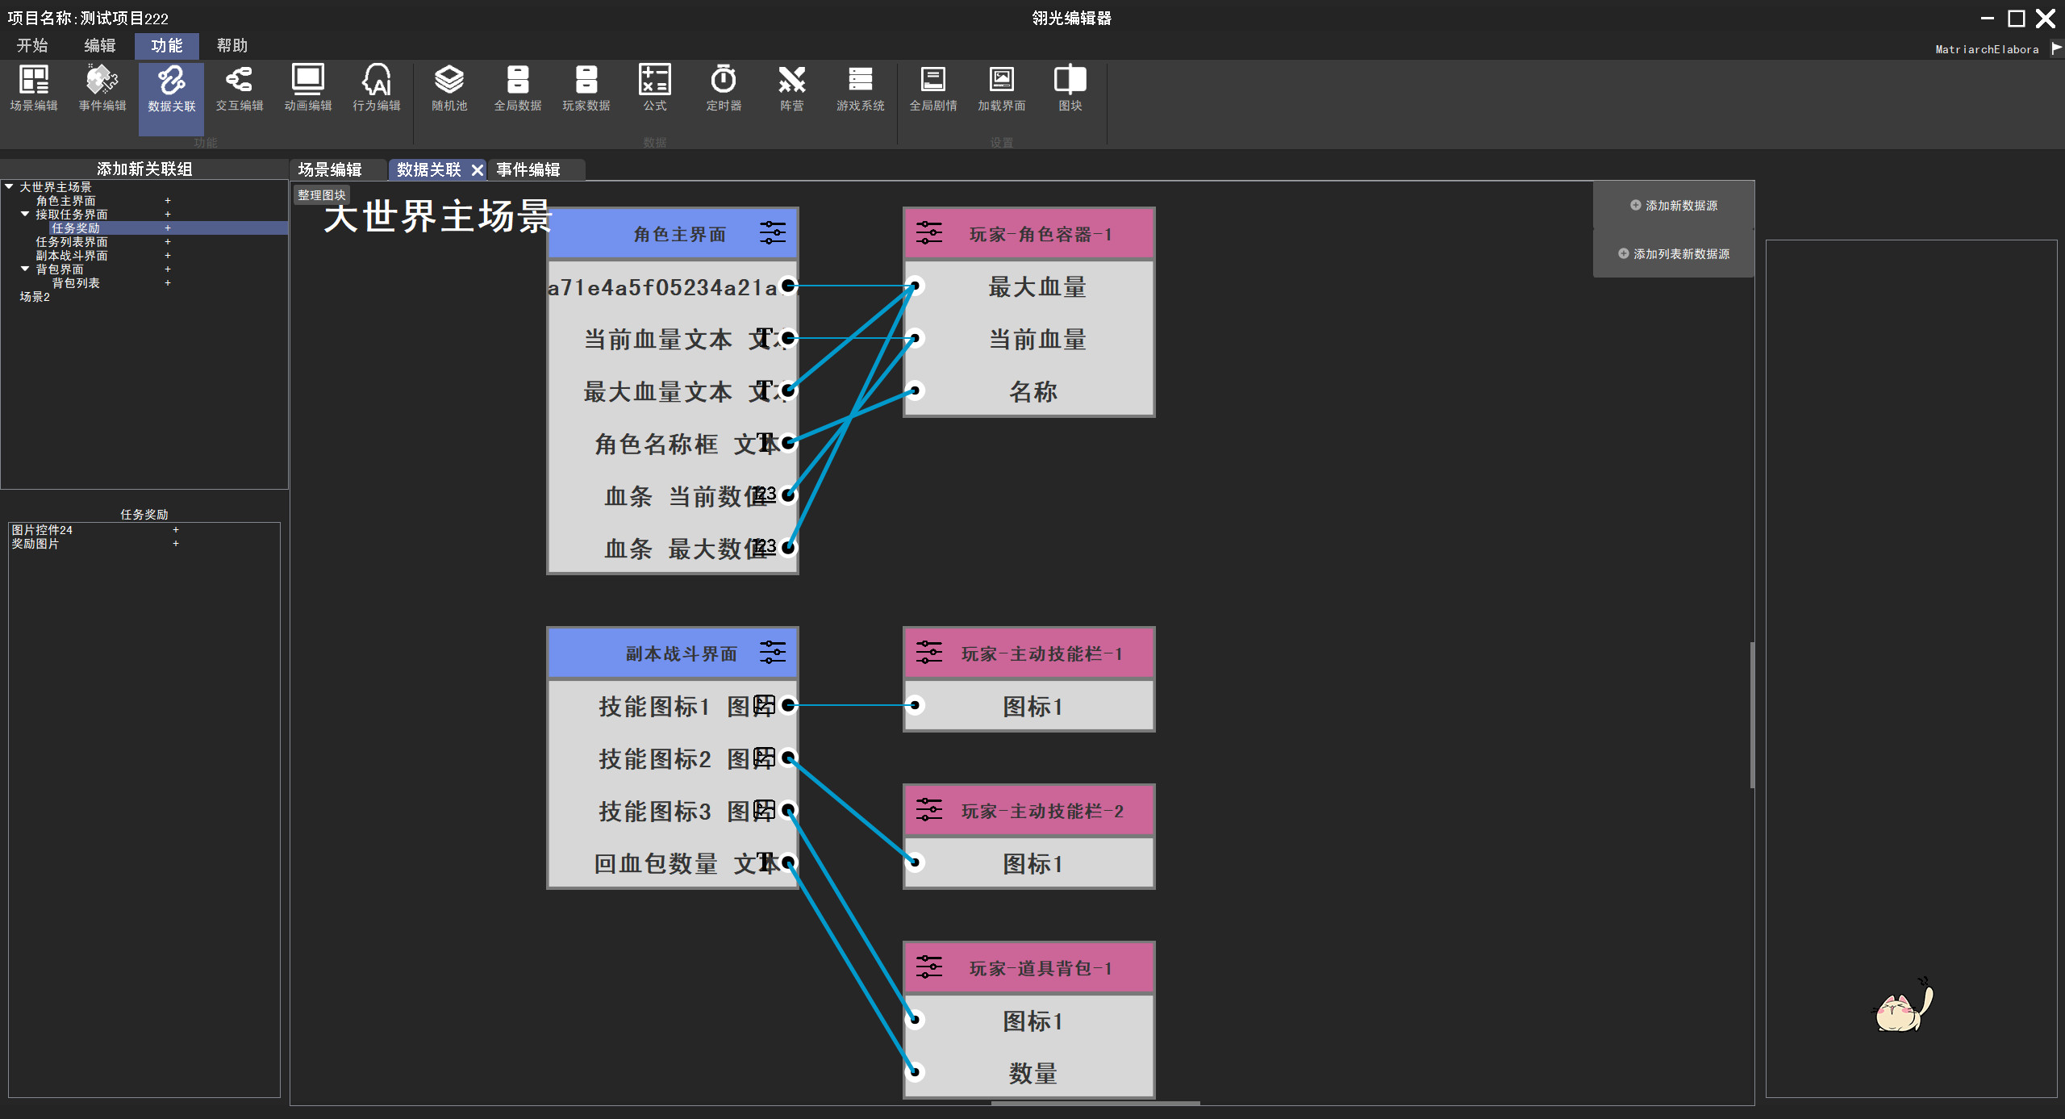Open the 帮助 menu
Viewport: 2065px width, 1119px height.
point(231,45)
